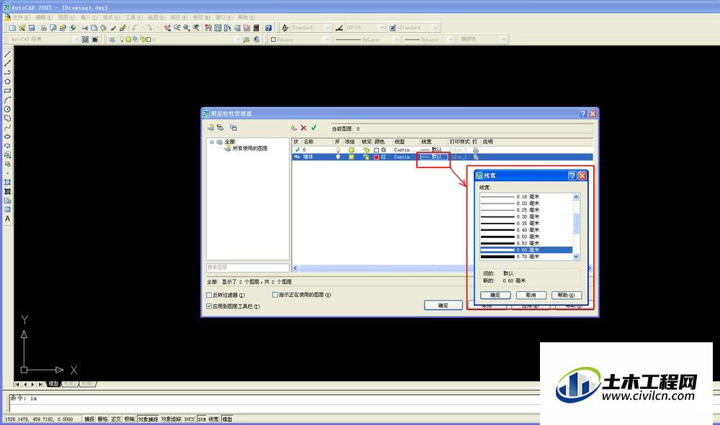Switch to the 模型 layout tab
The image size is (720, 425).
pyautogui.click(x=53, y=384)
